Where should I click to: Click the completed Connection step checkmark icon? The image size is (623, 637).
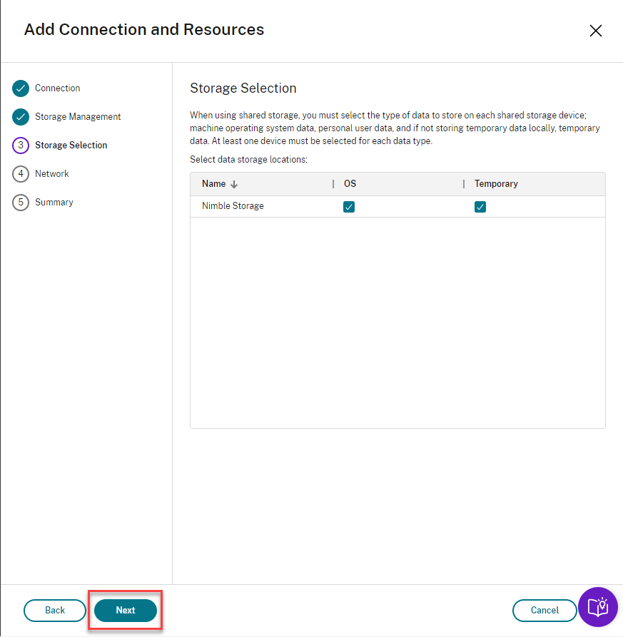tap(21, 88)
